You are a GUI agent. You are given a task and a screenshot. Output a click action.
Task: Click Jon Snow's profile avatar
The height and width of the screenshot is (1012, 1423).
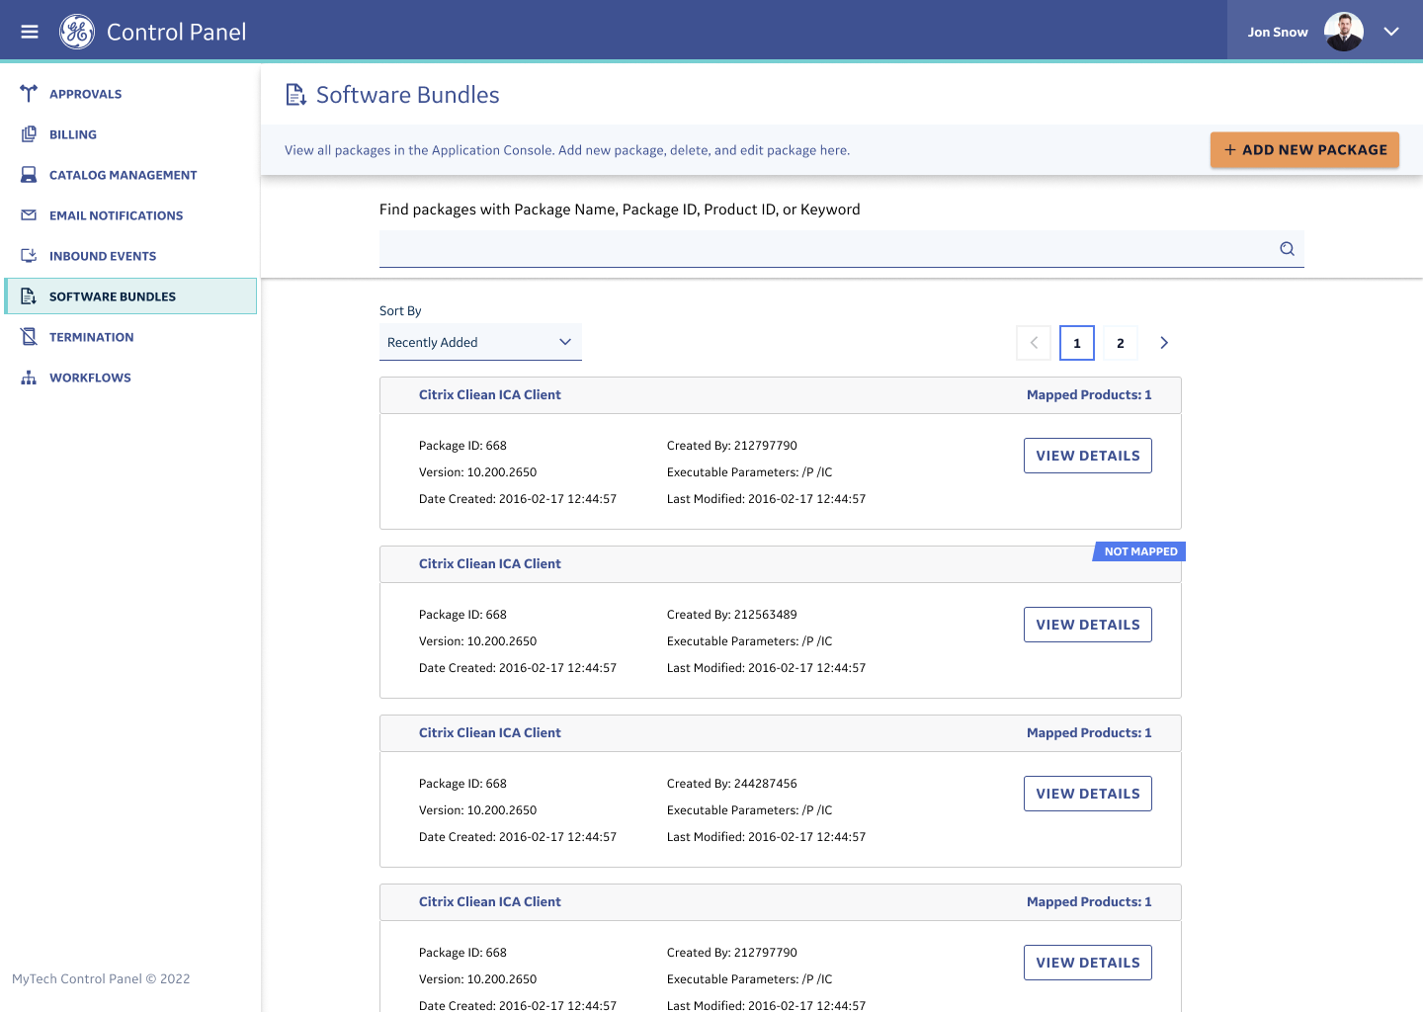[1344, 32]
